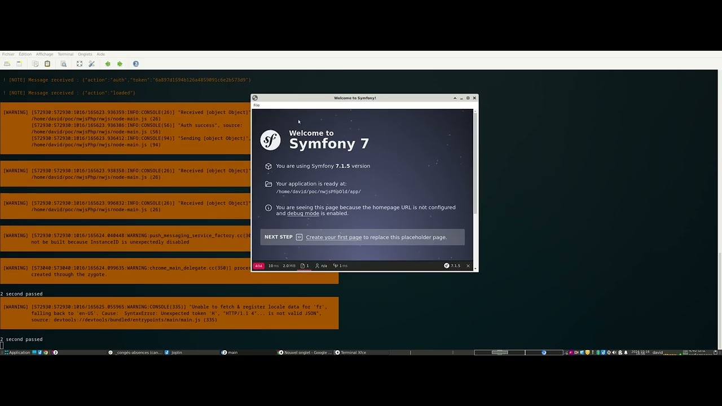Open the Terminal menu in menu bar

(x=65, y=54)
